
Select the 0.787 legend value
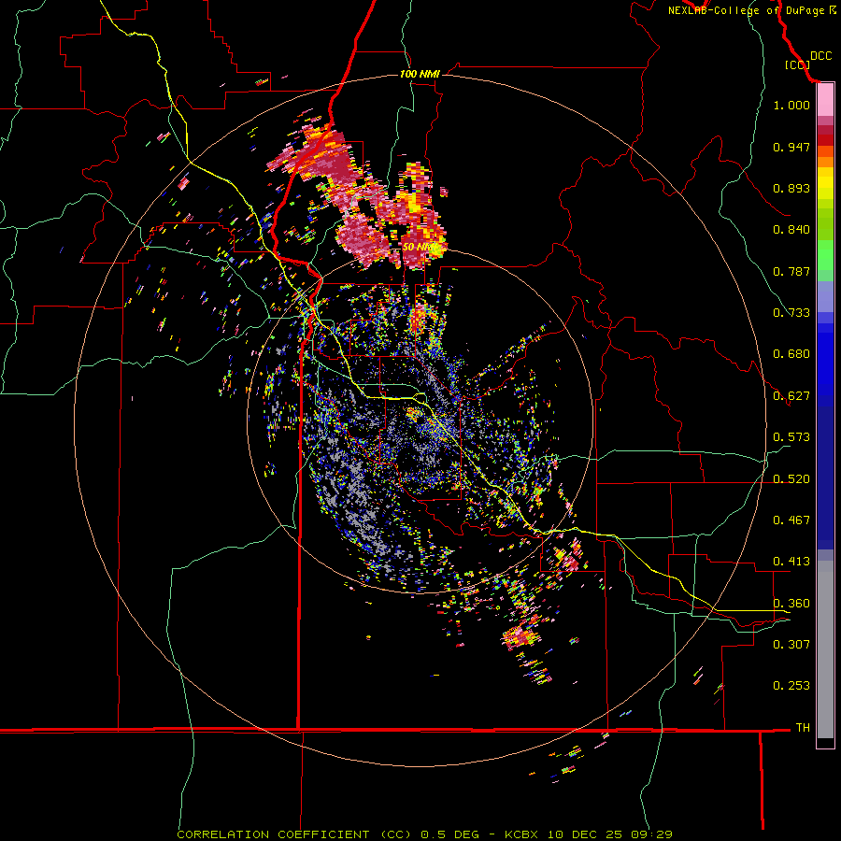click(791, 271)
